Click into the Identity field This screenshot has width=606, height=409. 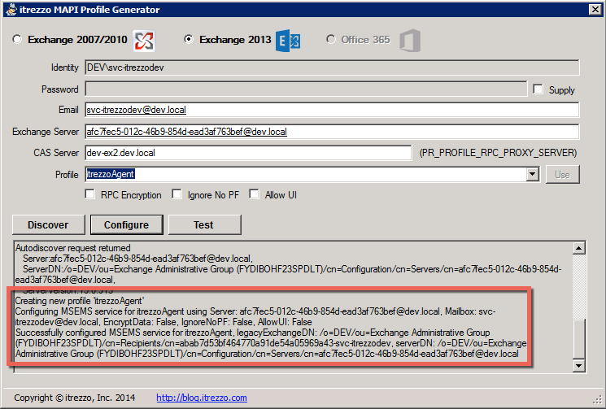coord(332,67)
